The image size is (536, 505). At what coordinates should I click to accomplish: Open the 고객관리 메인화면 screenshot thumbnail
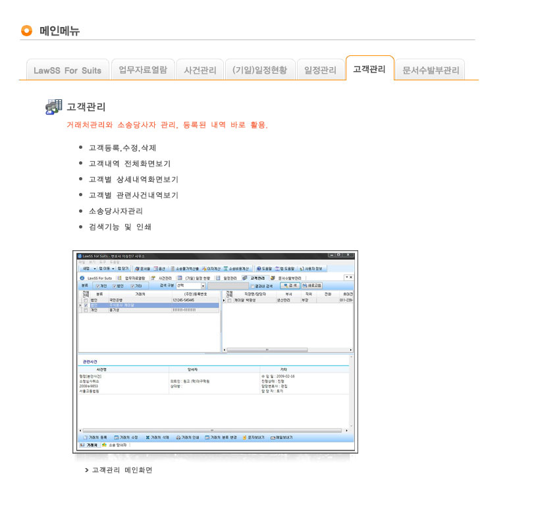(215, 352)
